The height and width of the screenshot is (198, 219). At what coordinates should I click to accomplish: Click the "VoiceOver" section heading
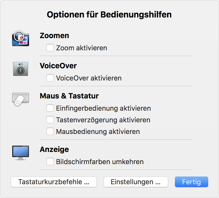coord(58,66)
